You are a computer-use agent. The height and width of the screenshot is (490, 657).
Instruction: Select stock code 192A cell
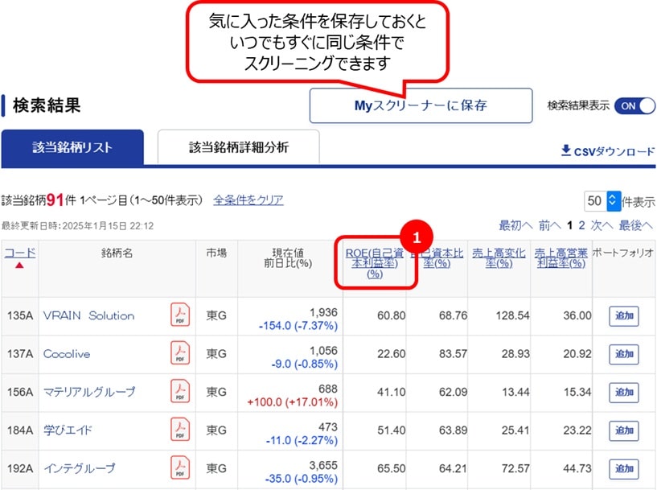[x=19, y=468]
